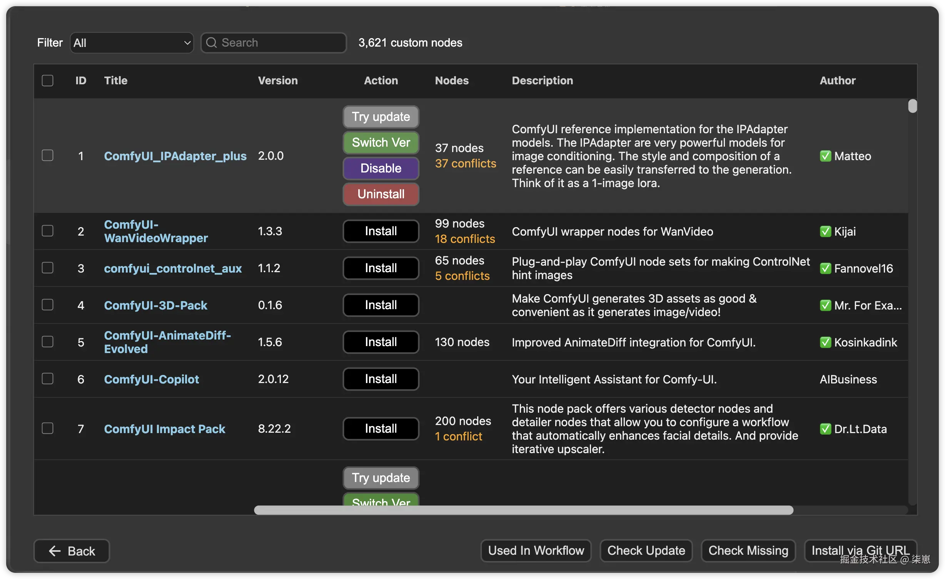Check the ComfyUI_IPAdapter_plus row checkbox
The width and height of the screenshot is (945, 579).
pos(47,156)
